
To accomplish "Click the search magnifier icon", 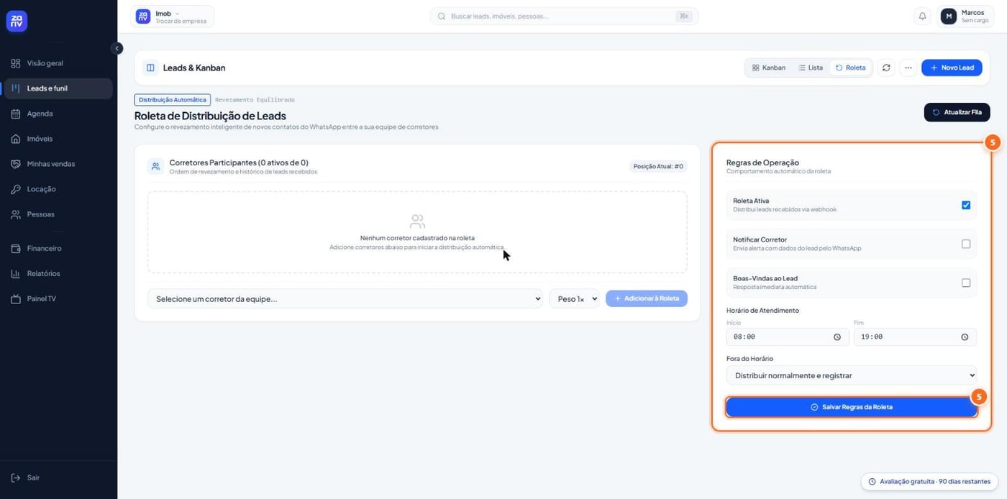I will 442,16.
